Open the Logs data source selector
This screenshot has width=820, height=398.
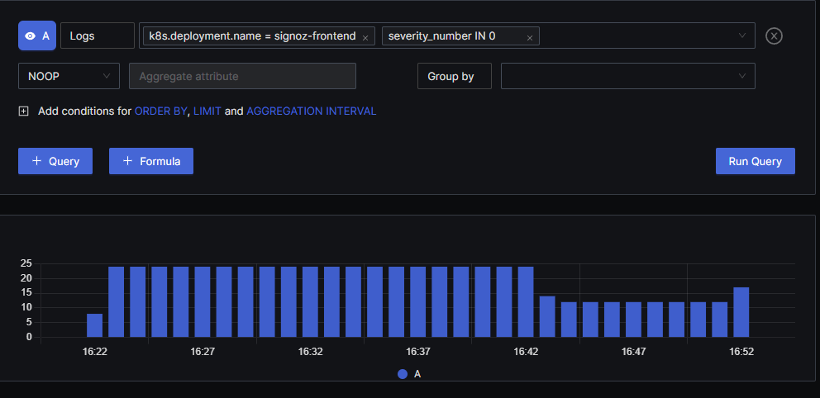click(x=98, y=36)
